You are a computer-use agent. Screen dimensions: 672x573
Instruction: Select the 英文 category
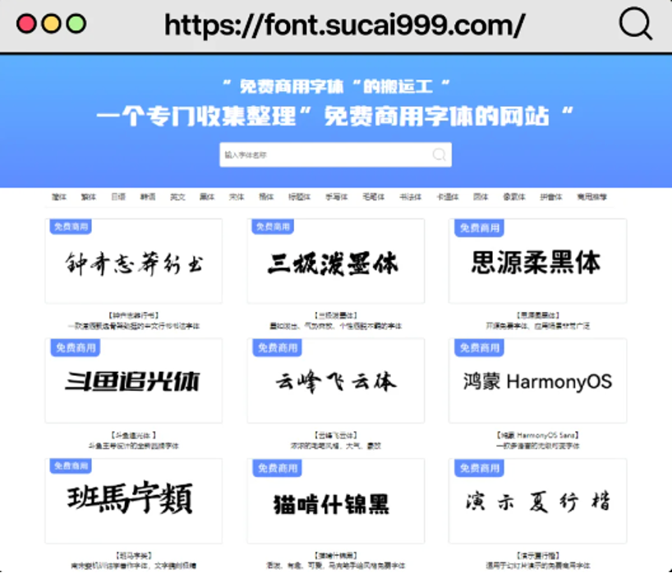tap(177, 197)
